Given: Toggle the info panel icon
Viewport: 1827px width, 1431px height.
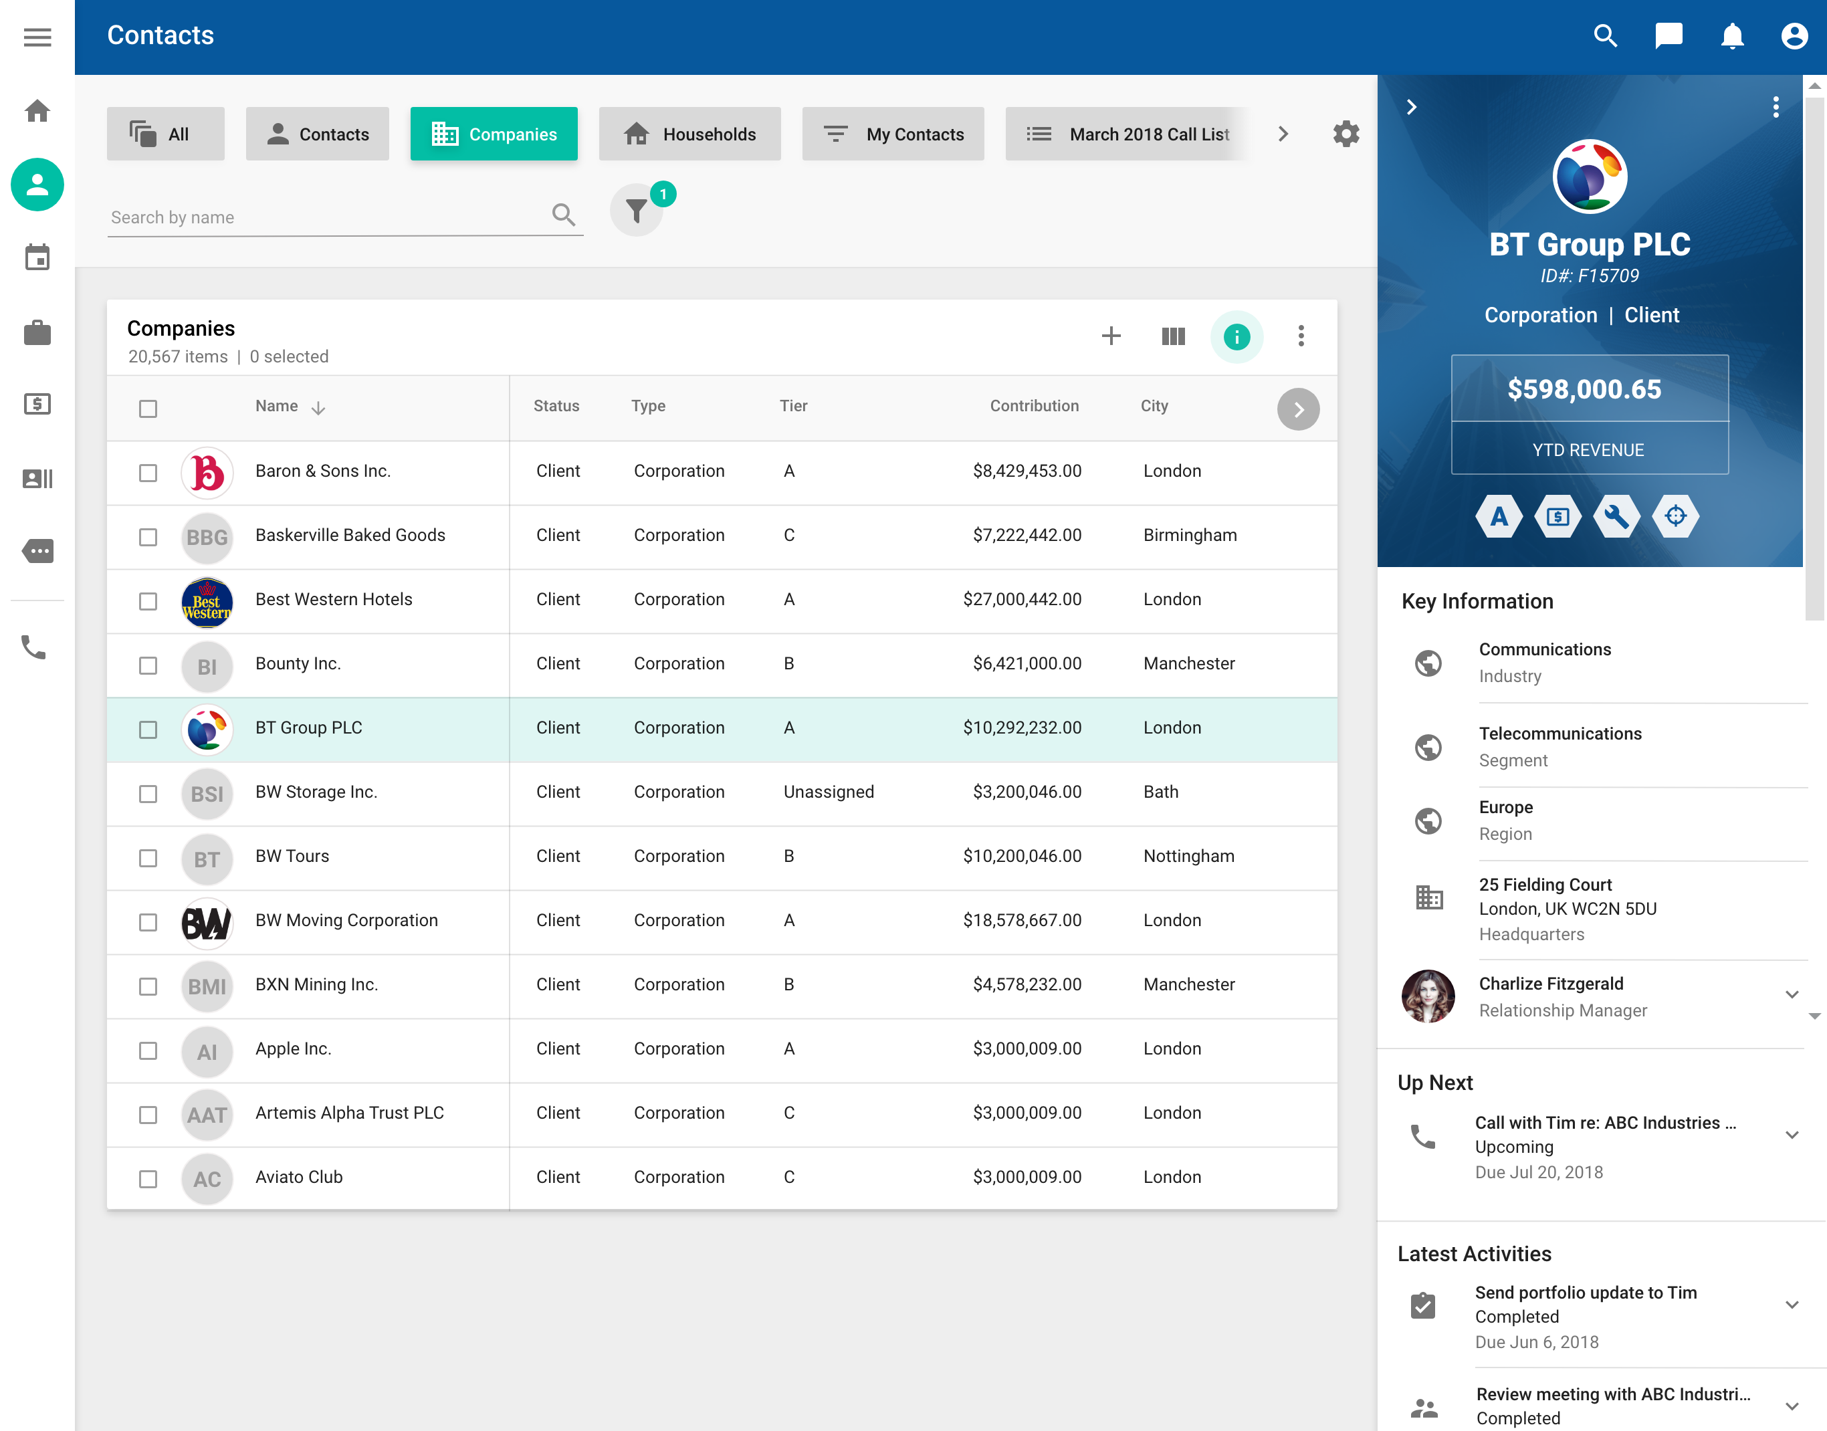Looking at the screenshot, I should pyautogui.click(x=1236, y=336).
